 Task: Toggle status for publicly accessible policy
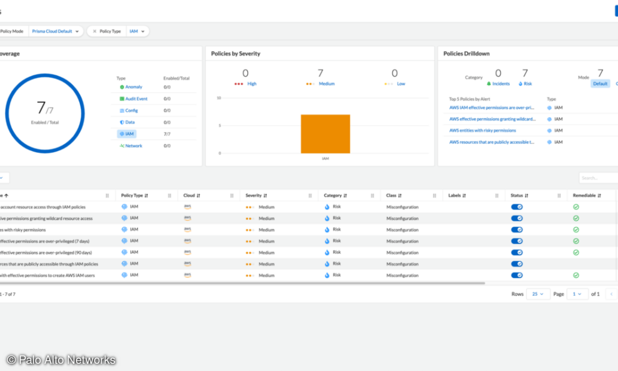(x=517, y=264)
